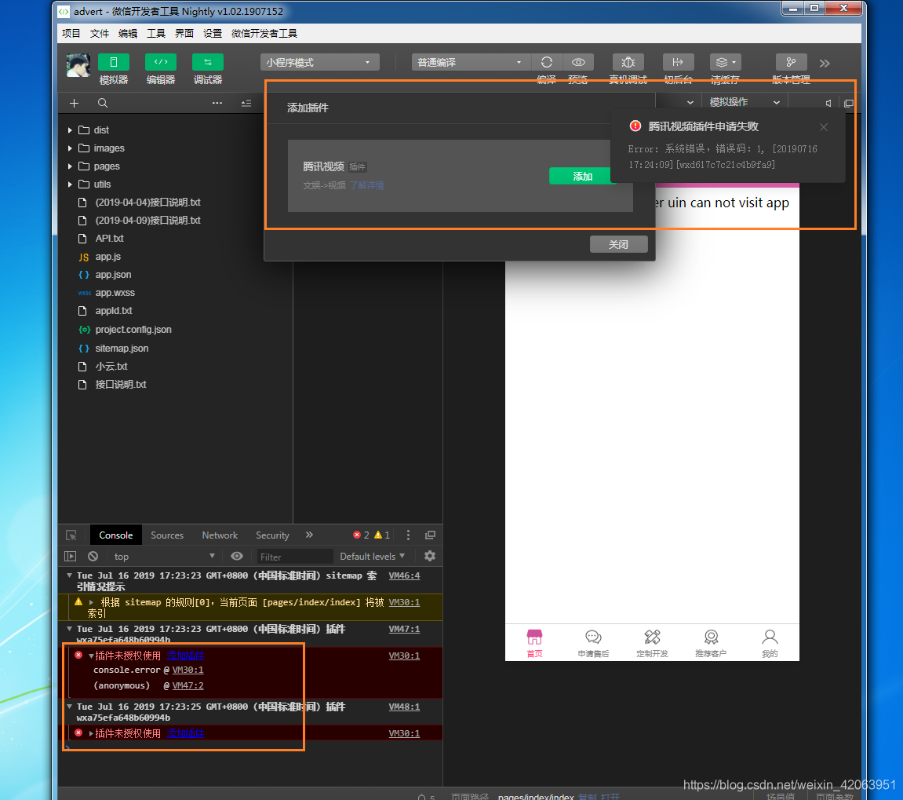Open the 普通编译 compile mode dropdown
The width and height of the screenshot is (903, 800).
[471, 62]
